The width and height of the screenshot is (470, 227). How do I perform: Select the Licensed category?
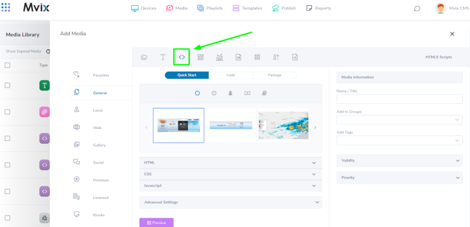coord(101,198)
